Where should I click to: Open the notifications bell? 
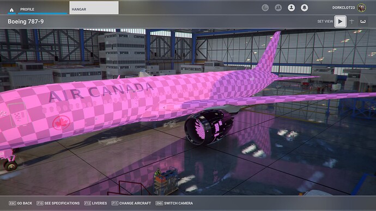point(304,8)
